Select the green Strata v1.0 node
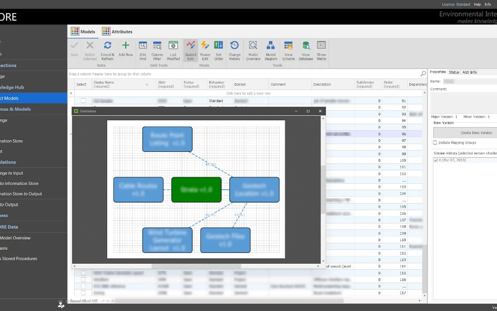Image resolution: width=497 pixels, height=311 pixels. [x=196, y=190]
